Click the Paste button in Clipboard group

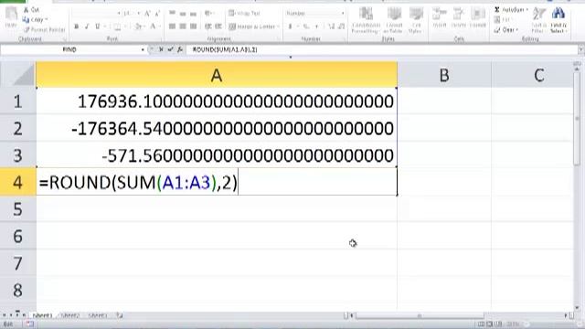click(11, 17)
